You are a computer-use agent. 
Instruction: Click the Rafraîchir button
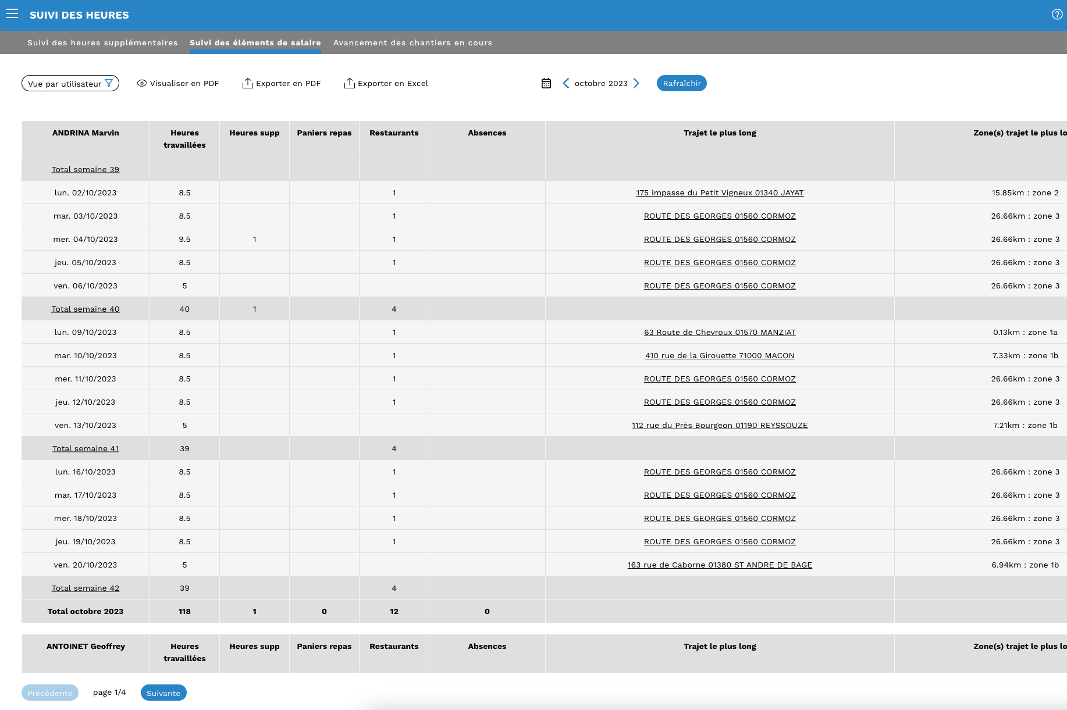coord(682,83)
